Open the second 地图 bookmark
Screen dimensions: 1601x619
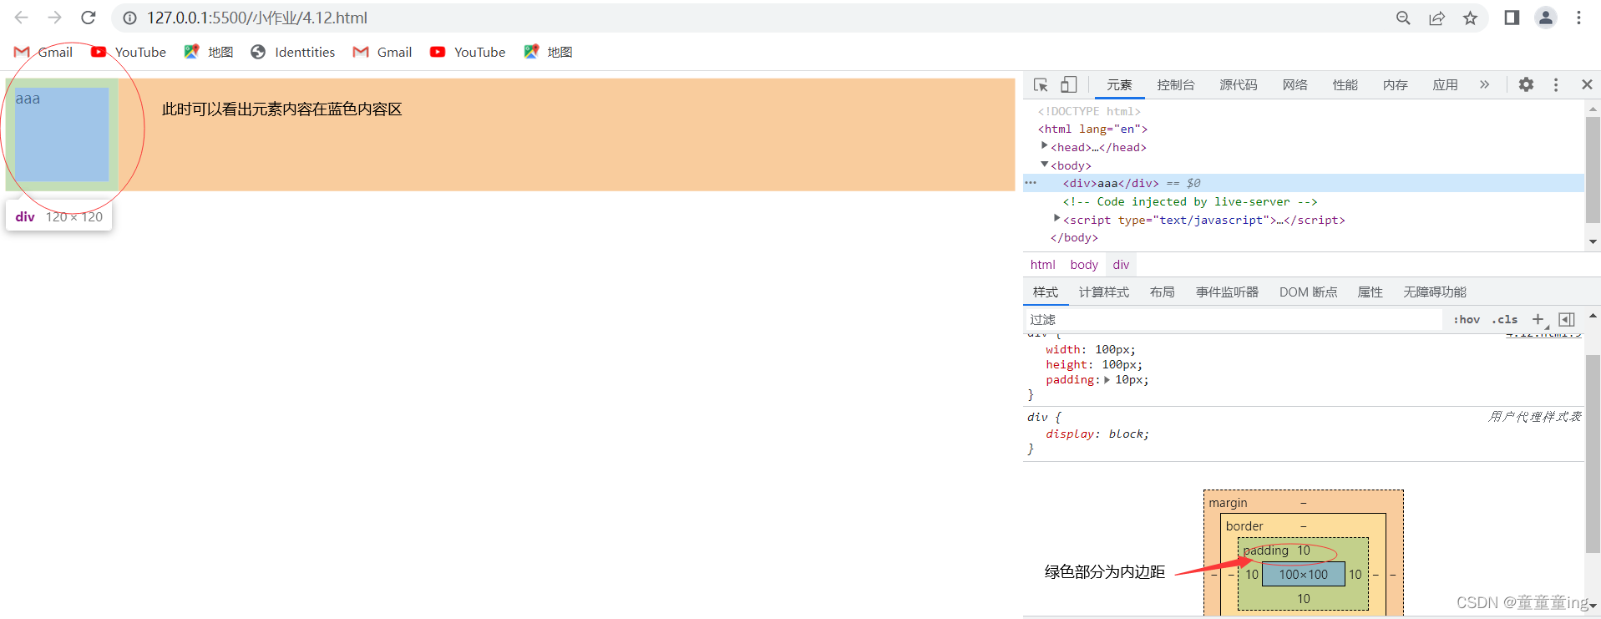click(x=548, y=52)
